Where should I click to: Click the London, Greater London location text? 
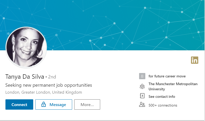pos(44,92)
